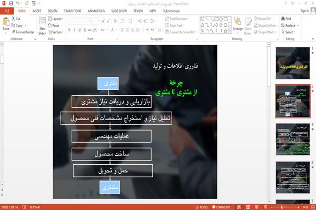
Task: Start Slide Show from status bar icon
Action: coord(265,207)
